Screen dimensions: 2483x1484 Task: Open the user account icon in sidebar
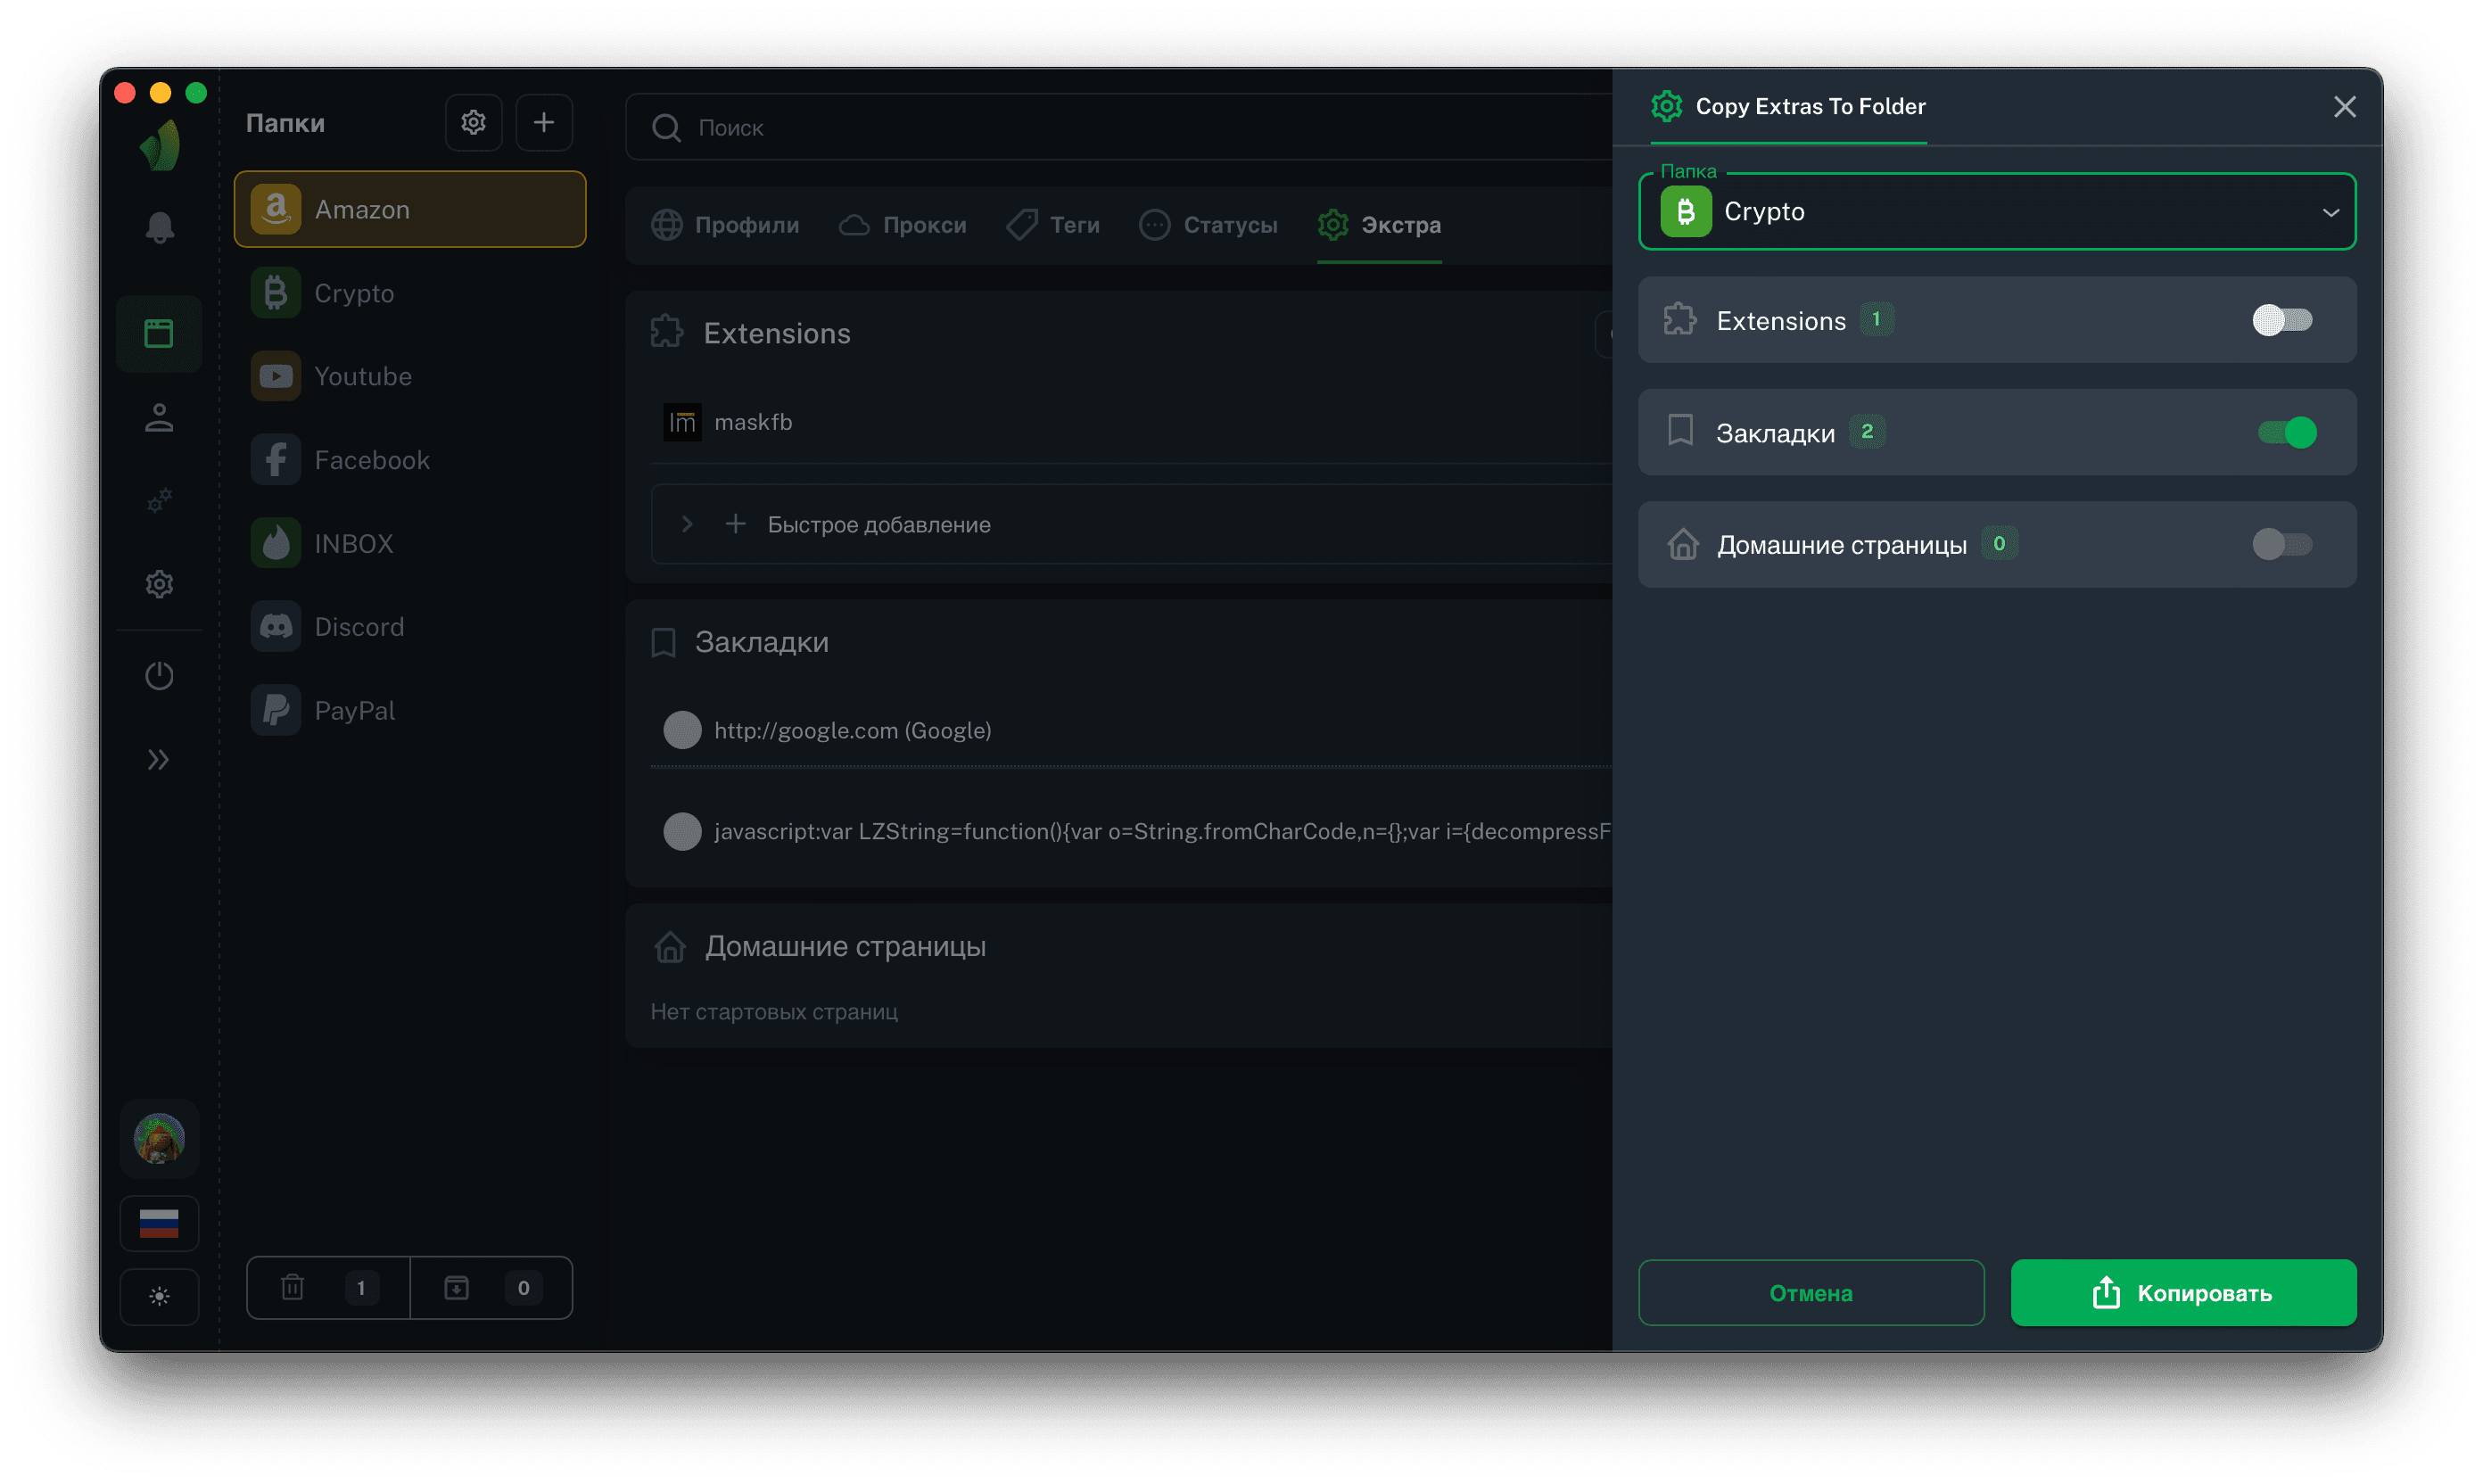tap(159, 418)
